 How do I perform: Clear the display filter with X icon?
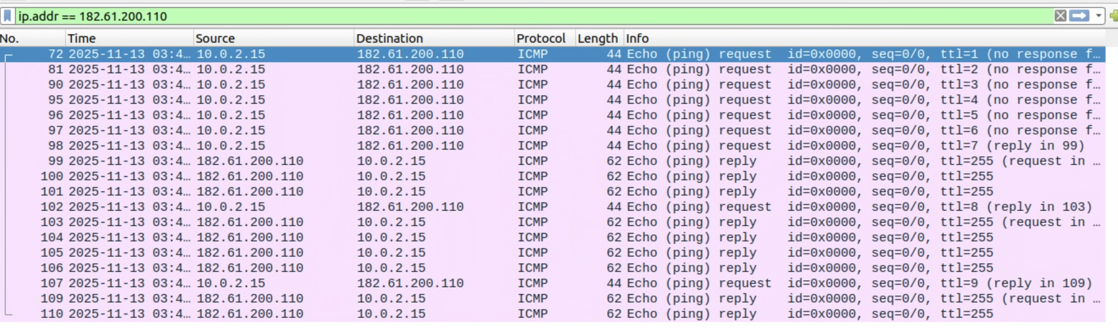pos(1060,16)
